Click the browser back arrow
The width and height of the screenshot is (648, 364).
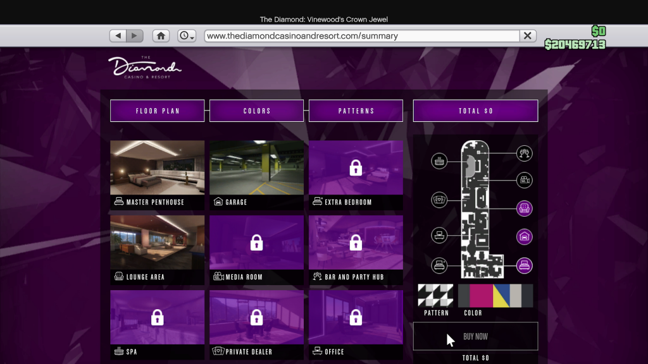click(118, 36)
